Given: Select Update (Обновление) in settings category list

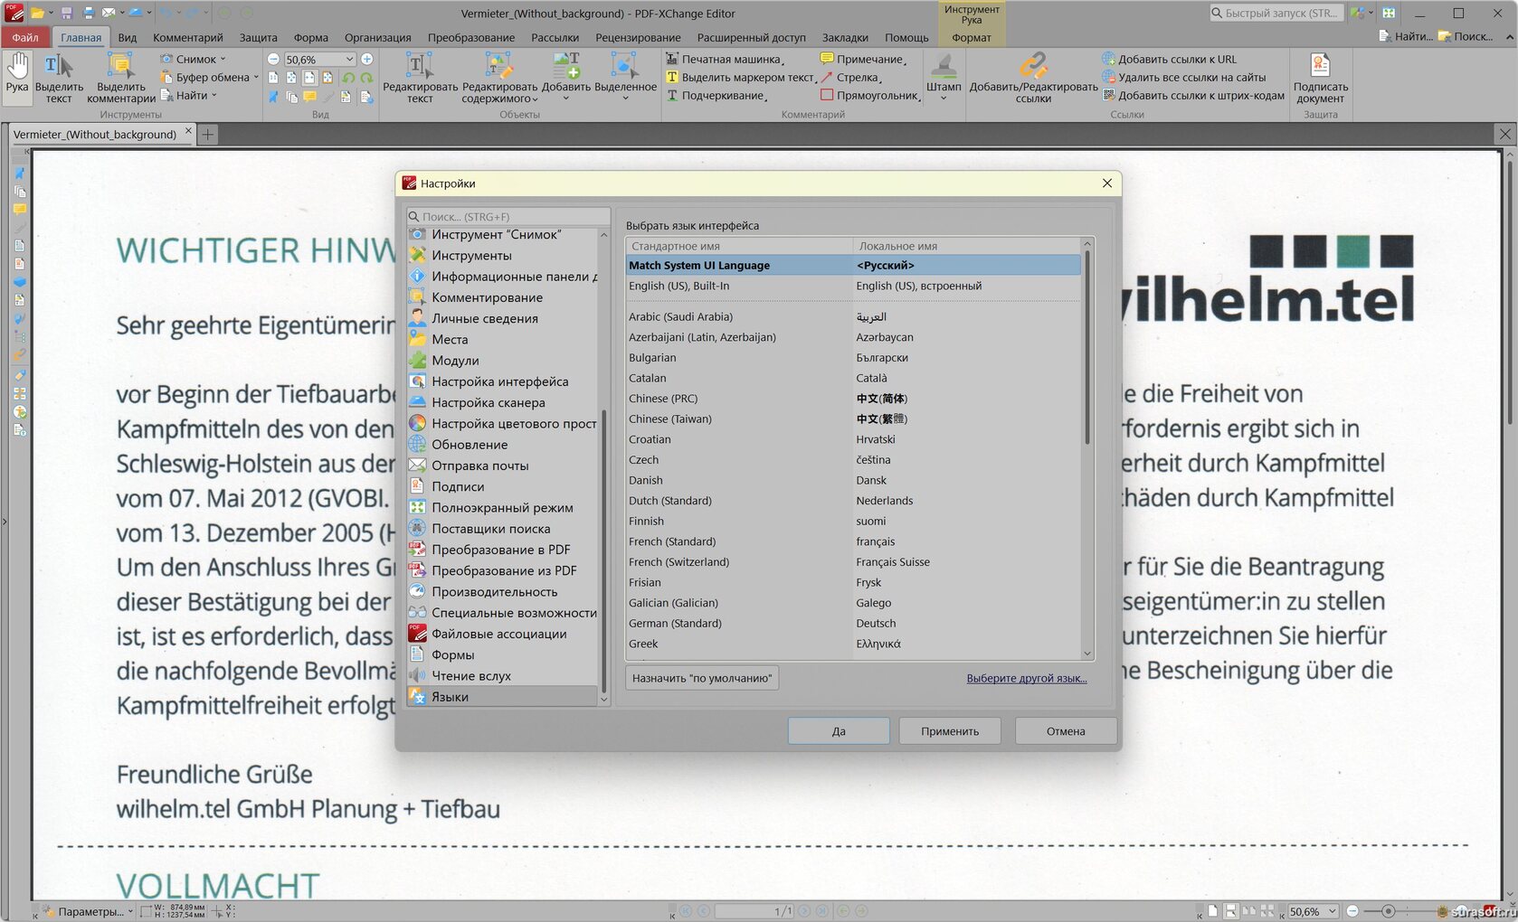Looking at the screenshot, I should click(469, 445).
